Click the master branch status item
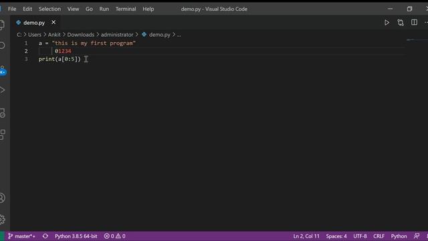The image size is (428, 241). point(21,236)
